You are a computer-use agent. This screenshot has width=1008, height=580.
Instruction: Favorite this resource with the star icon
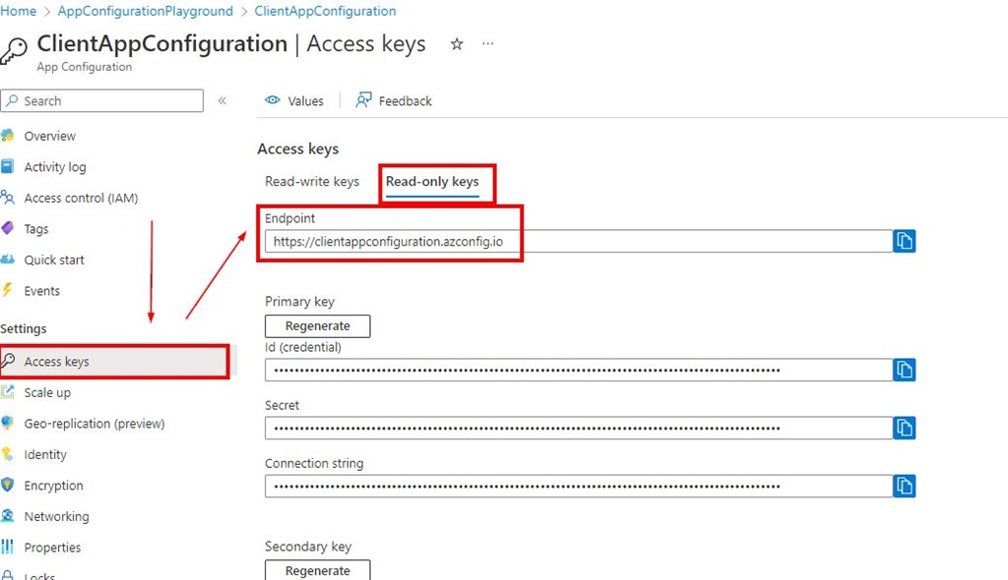click(x=457, y=44)
